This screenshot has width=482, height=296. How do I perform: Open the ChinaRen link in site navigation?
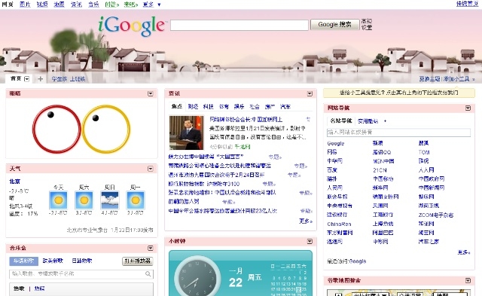pos(339,224)
